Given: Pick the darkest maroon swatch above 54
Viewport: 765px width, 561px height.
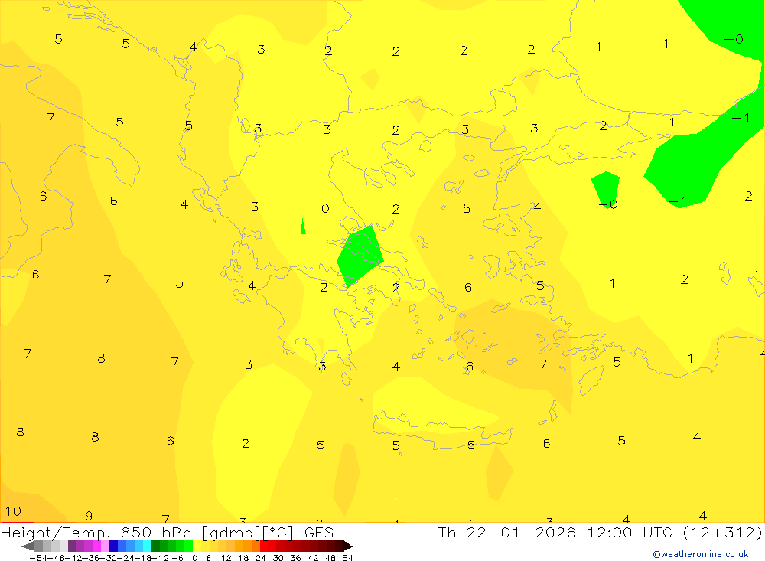Looking at the screenshot, I should 339,546.
